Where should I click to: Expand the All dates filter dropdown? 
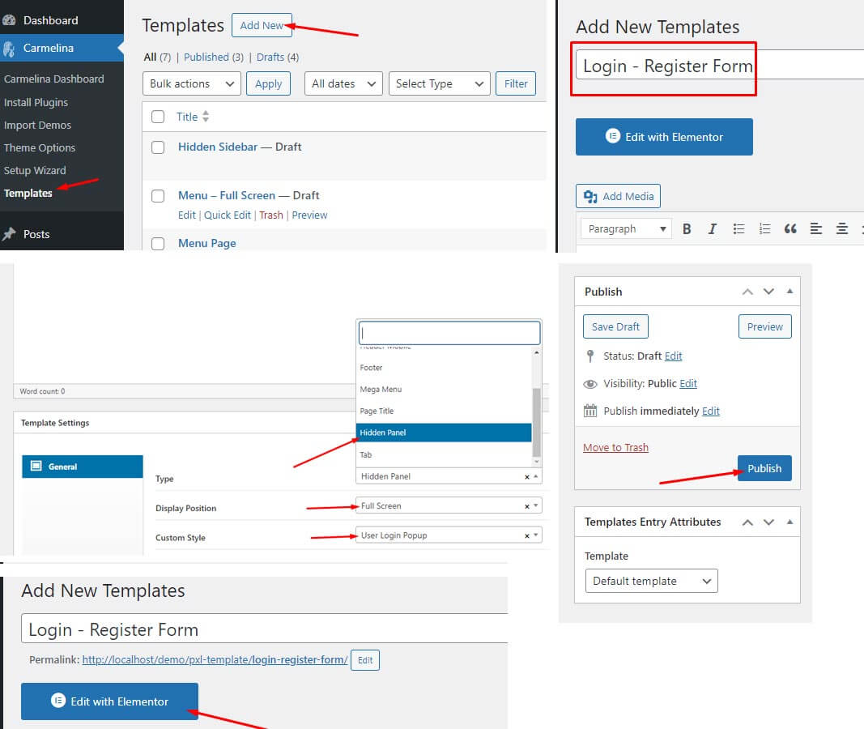tap(343, 83)
